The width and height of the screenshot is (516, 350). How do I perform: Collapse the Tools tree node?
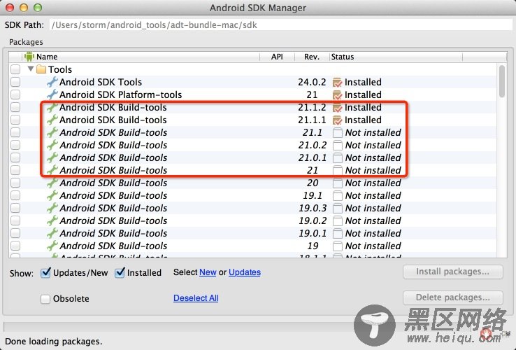click(31, 69)
